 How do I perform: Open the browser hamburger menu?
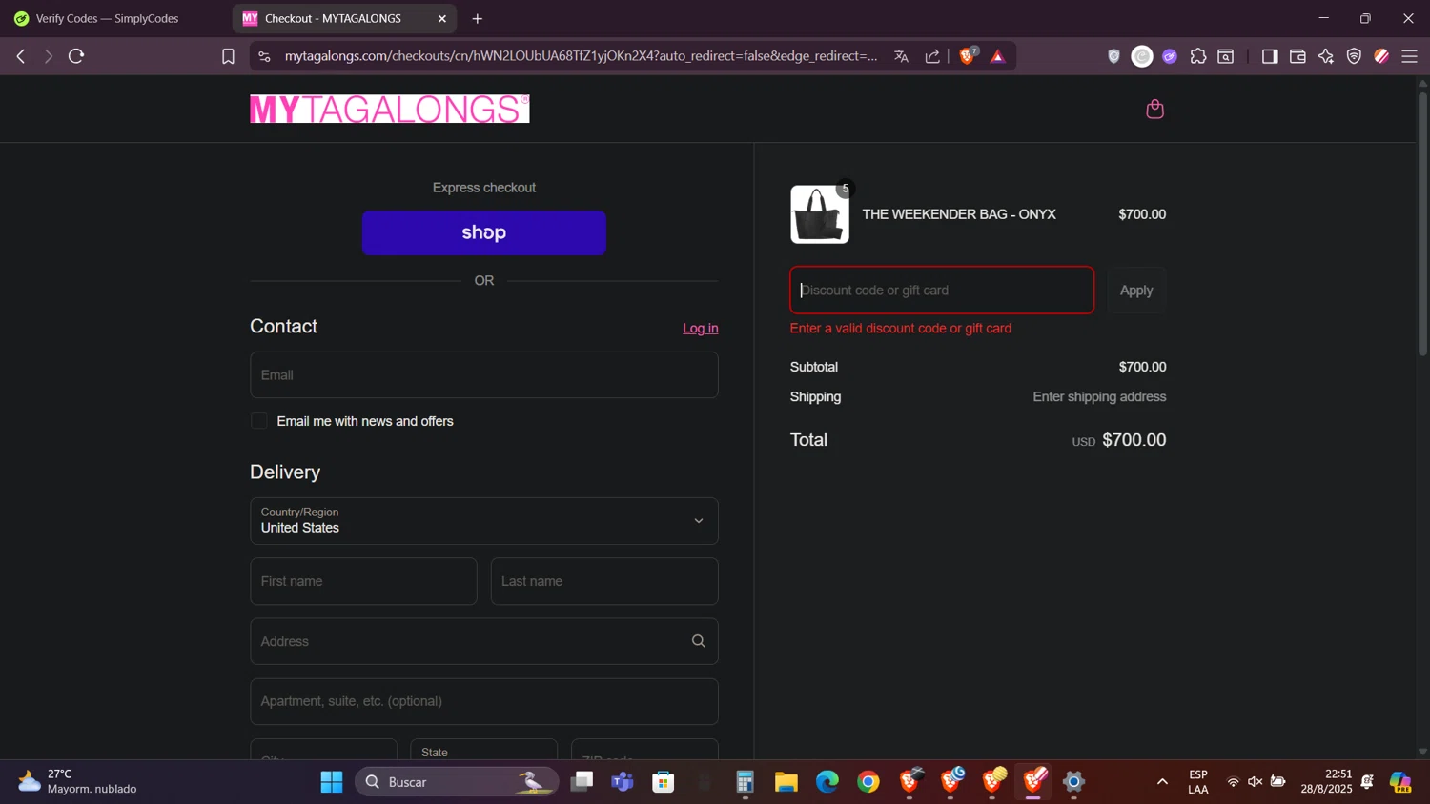coord(1410,56)
